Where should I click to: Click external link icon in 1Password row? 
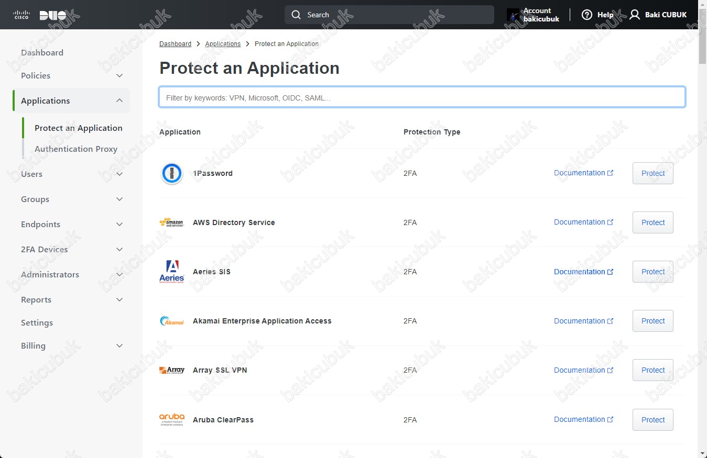pyautogui.click(x=610, y=173)
